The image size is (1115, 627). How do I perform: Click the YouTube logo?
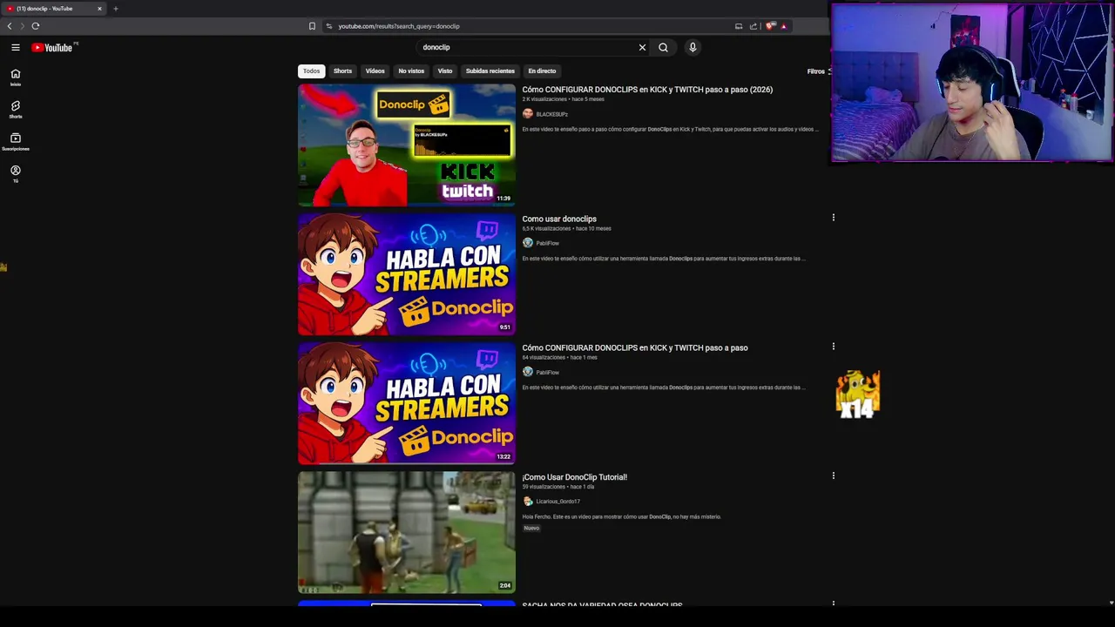tap(52, 47)
